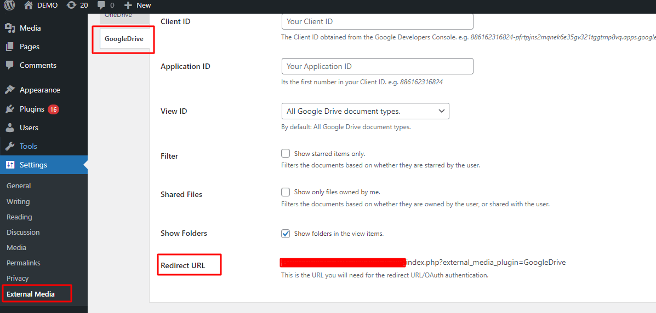The width and height of the screenshot is (656, 313).
Task: Click the Application ID label
Action: click(185, 66)
